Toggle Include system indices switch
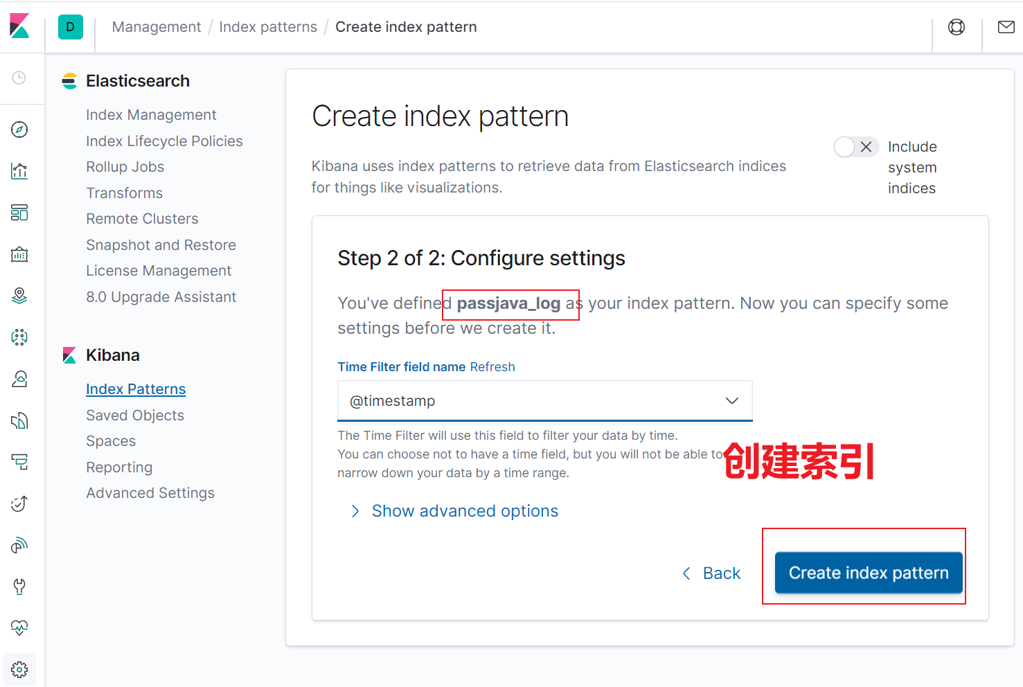Viewport: 1023px width, 687px height. click(x=856, y=147)
